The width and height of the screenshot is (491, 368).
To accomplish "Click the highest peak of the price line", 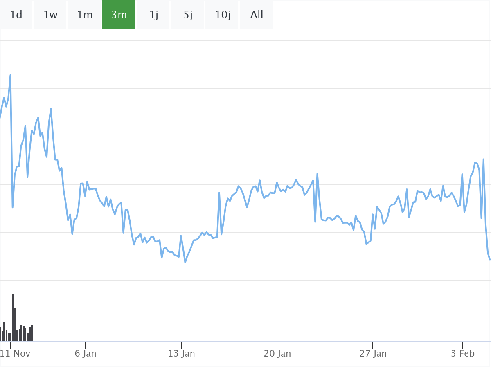I will (10, 75).
